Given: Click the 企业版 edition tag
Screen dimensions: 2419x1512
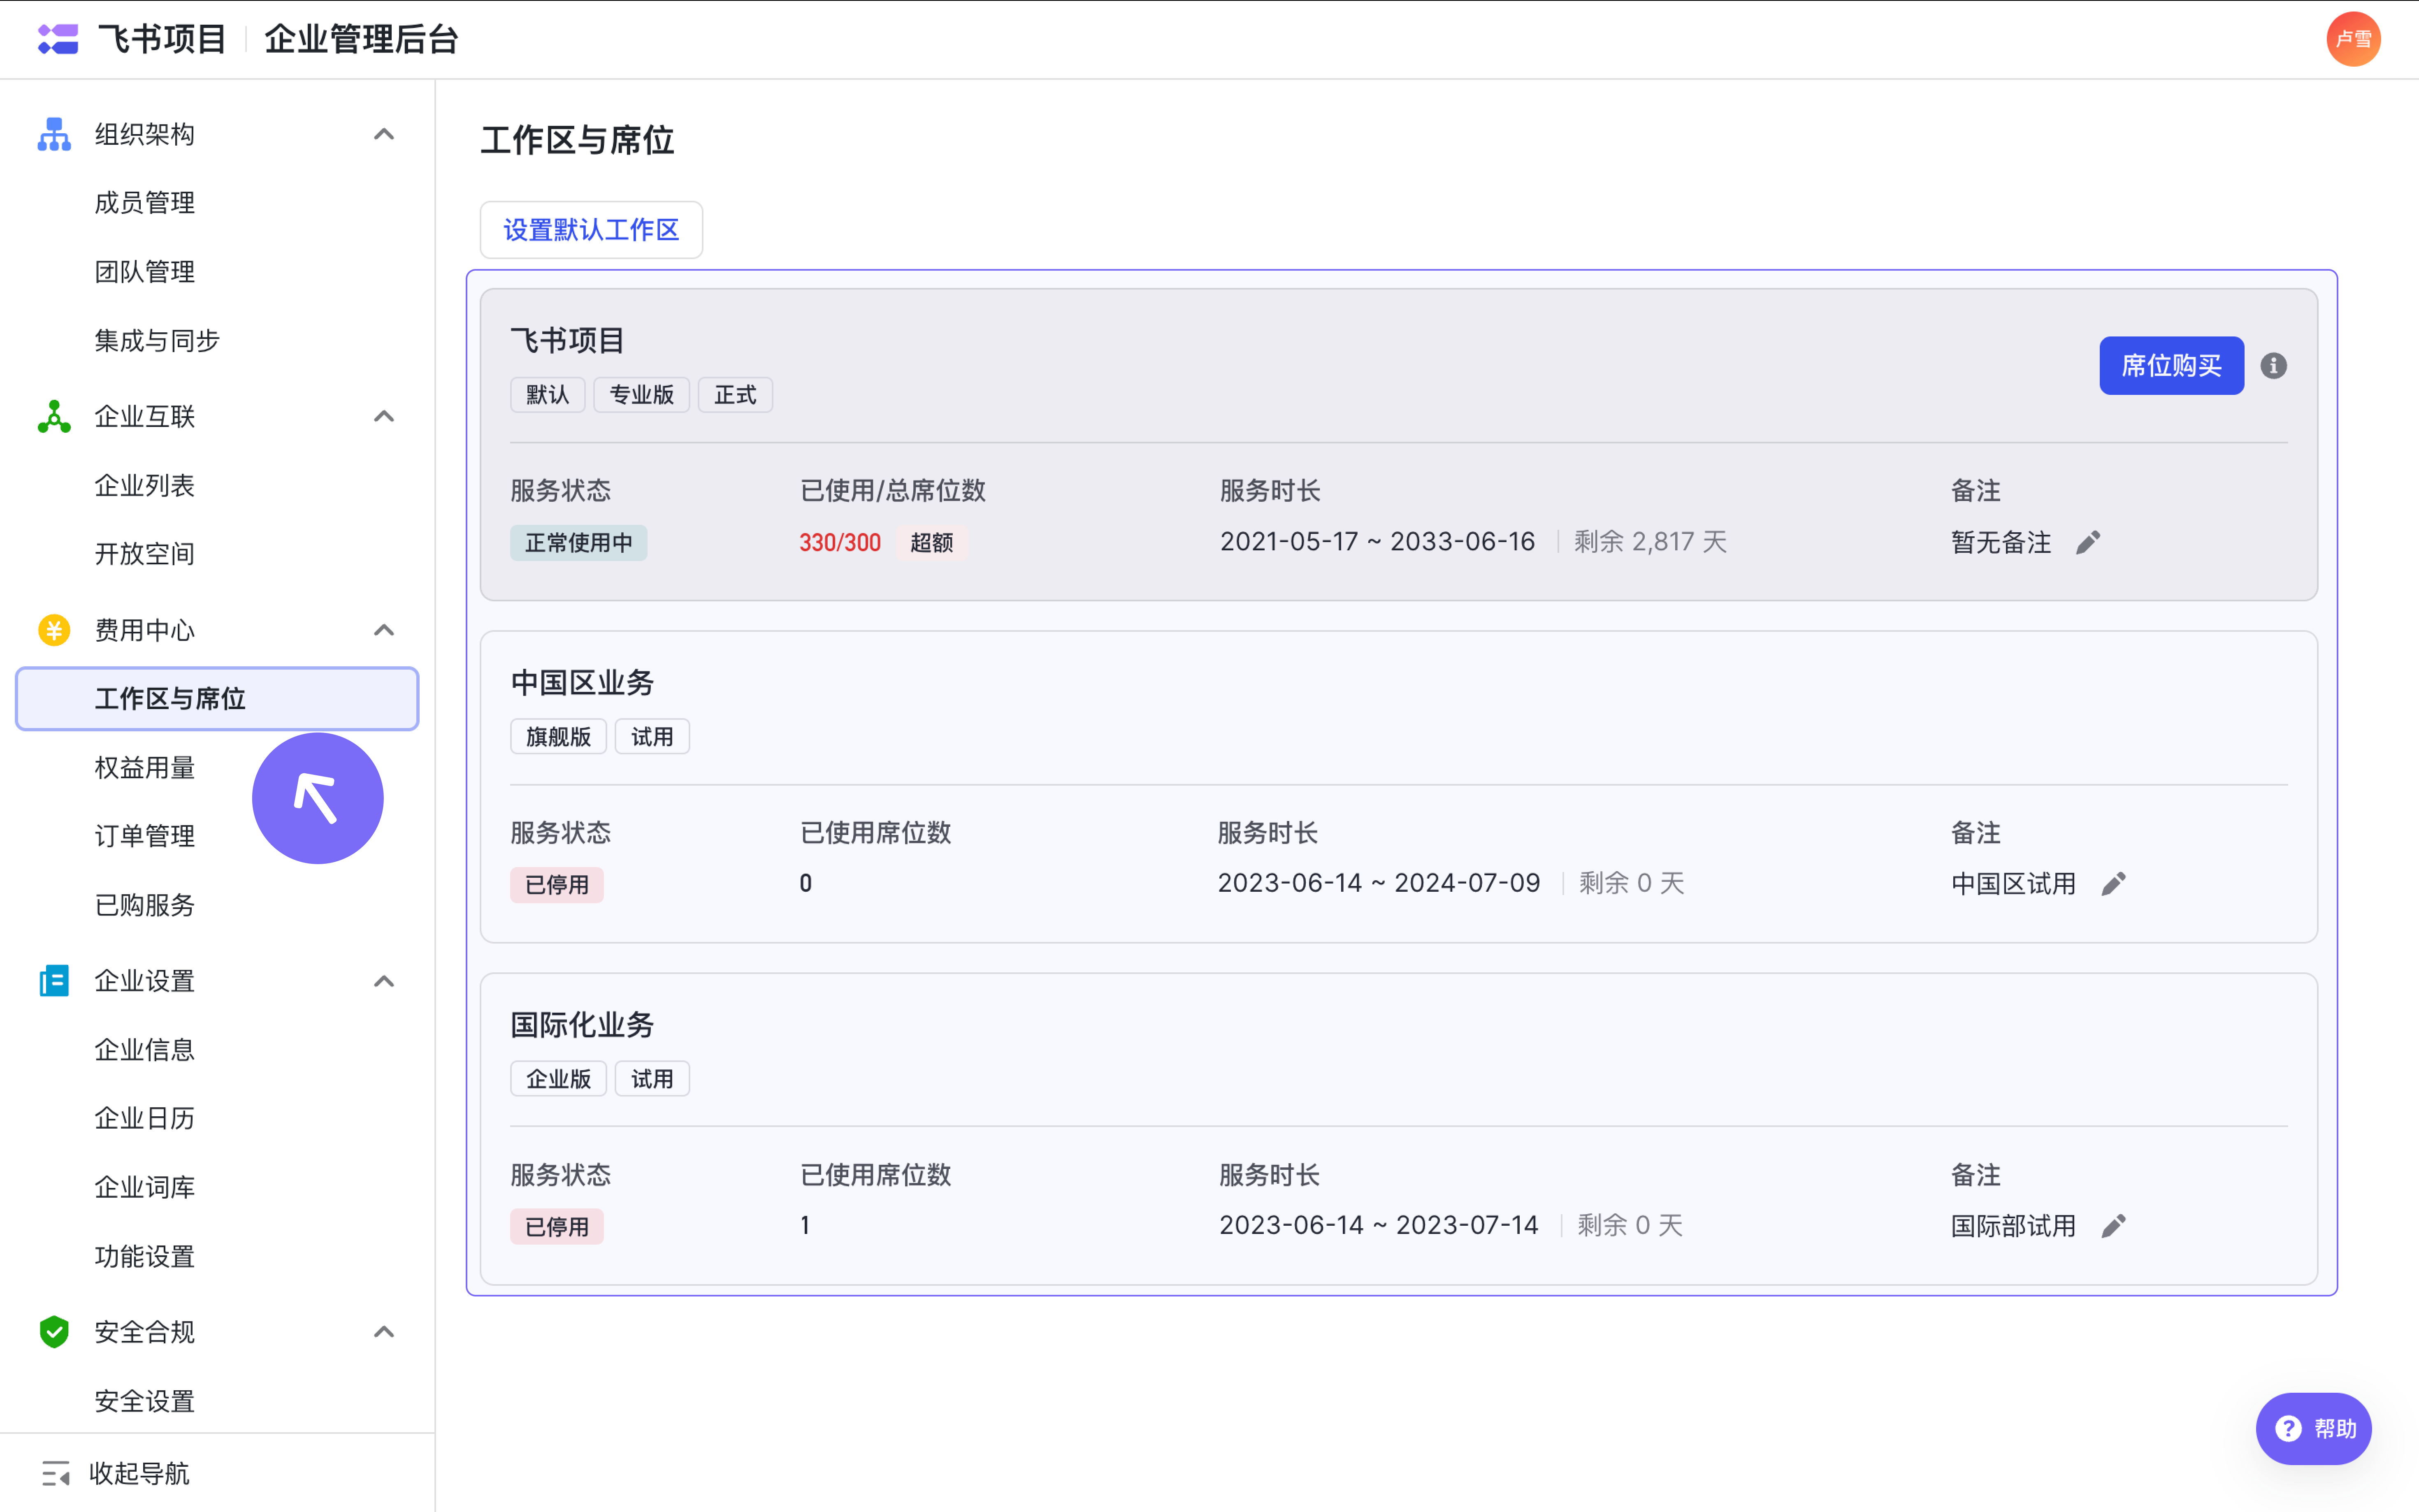Looking at the screenshot, I should click(x=558, y=1079).
